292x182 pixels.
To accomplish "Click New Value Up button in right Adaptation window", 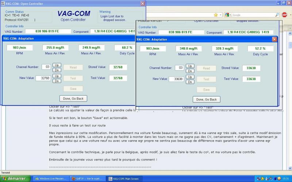I will tap(190, 77).
